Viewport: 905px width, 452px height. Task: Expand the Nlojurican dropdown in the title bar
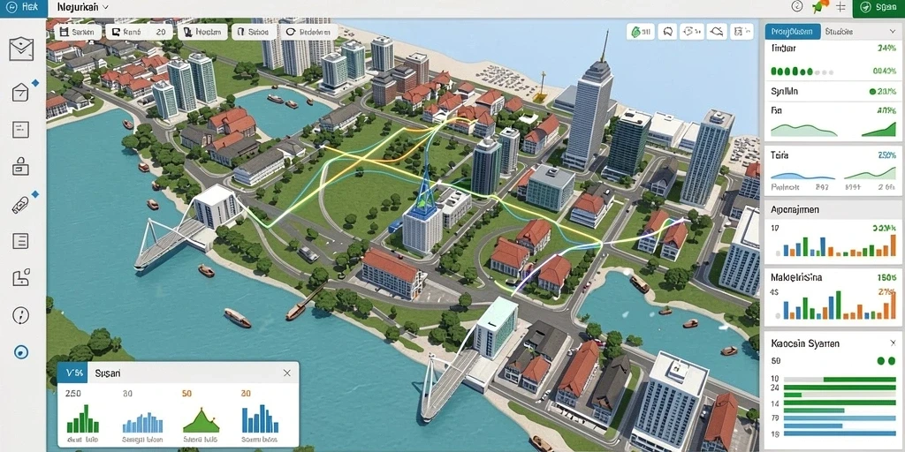(x=83, y=7)
